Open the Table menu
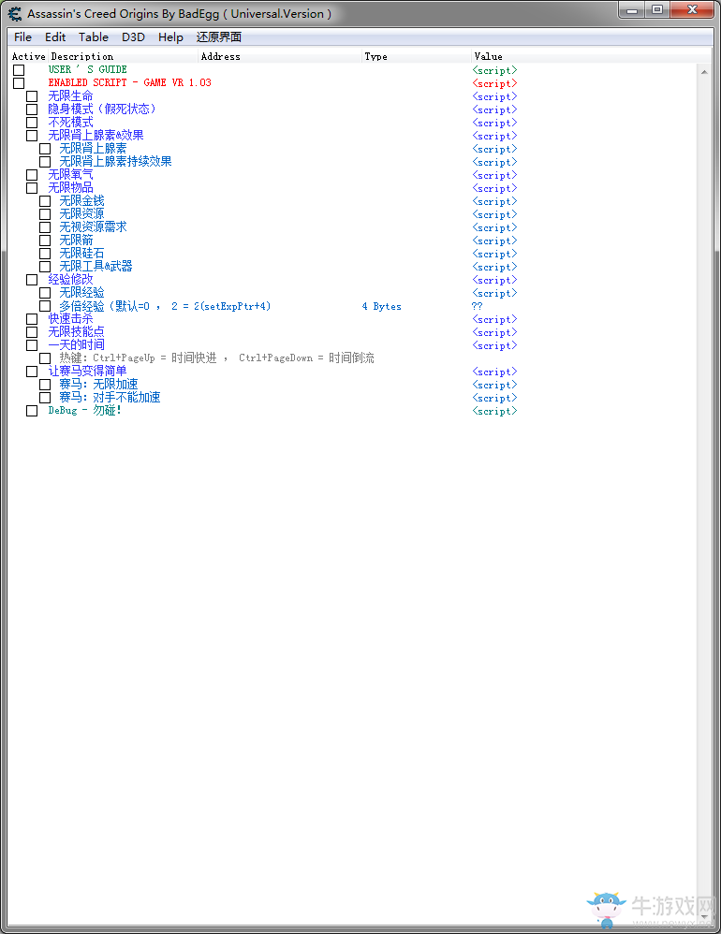 (x=94, y=36)
